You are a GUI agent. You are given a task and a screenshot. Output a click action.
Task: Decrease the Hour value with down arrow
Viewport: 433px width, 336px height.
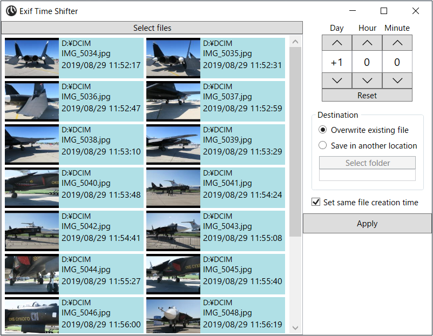367,80
